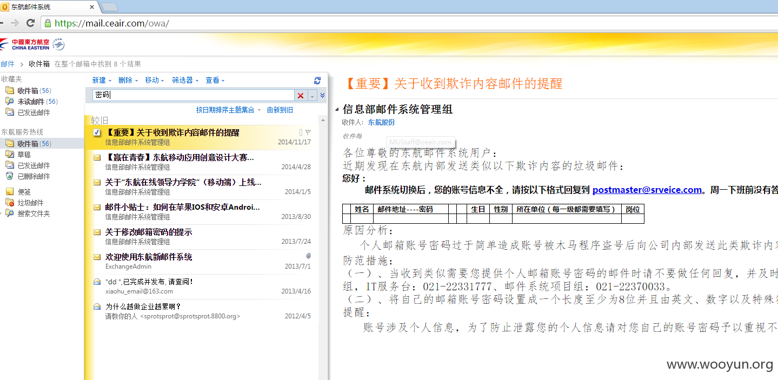Open the 便笺 notes folder

coord(24,191)
